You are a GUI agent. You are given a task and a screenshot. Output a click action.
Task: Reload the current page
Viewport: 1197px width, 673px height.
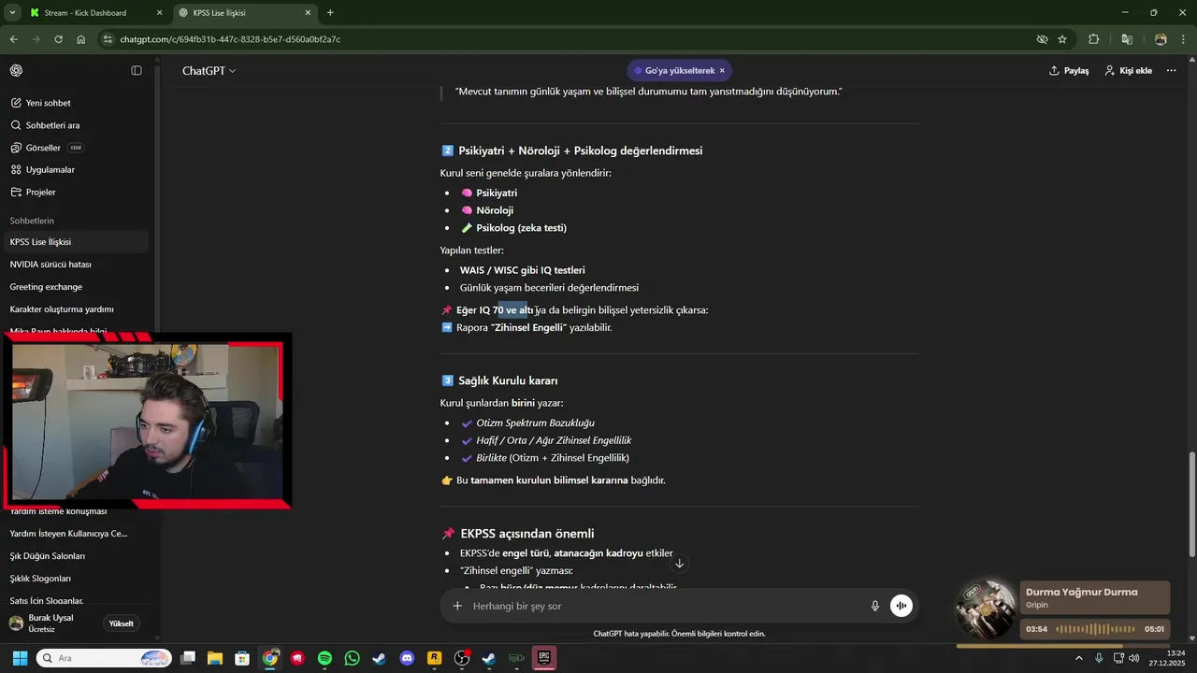pos(58,39)
